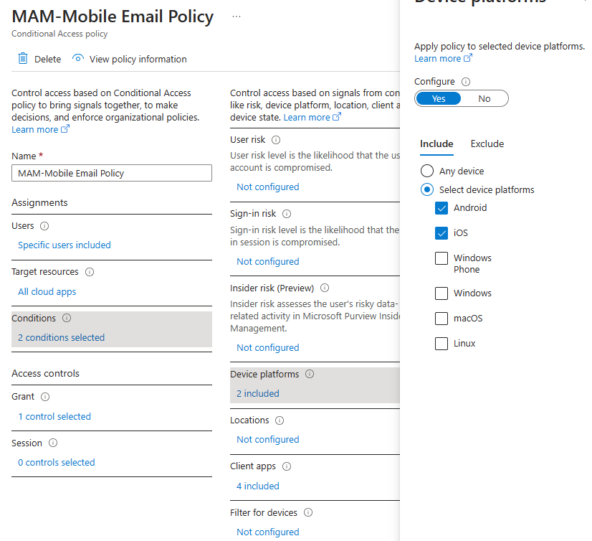Click the info icon next to Users
592x541 pixels.
click(x=44, y=226)
